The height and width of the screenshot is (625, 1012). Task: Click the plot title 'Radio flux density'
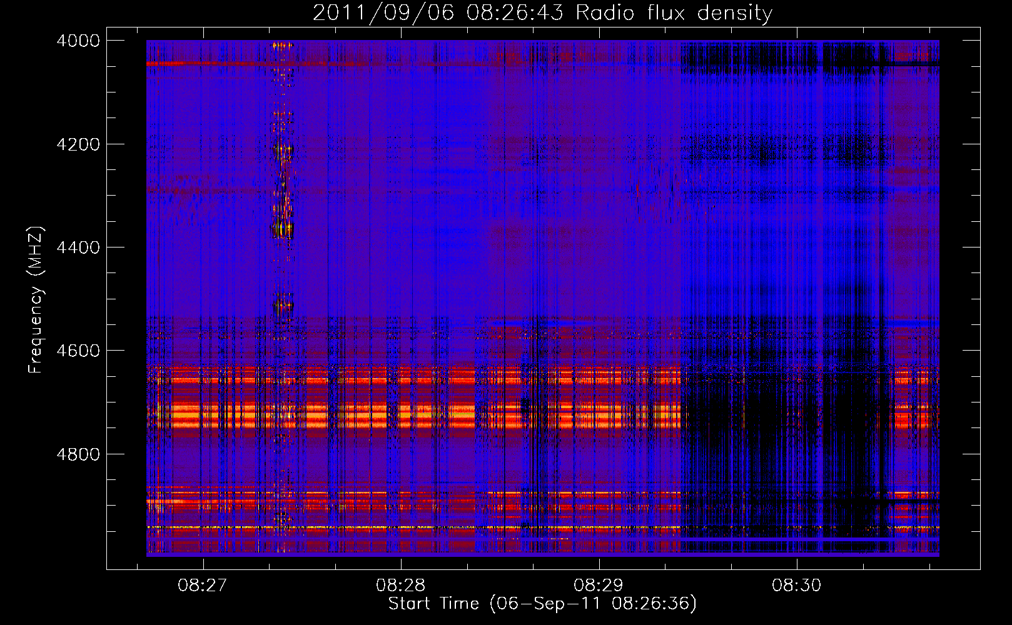coord(674,13)
